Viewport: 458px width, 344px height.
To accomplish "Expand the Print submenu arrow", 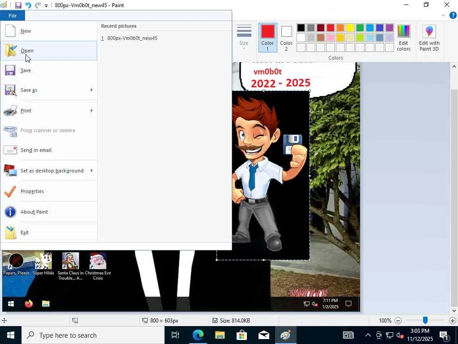I will pyautogui.click(x=92, y=111).
